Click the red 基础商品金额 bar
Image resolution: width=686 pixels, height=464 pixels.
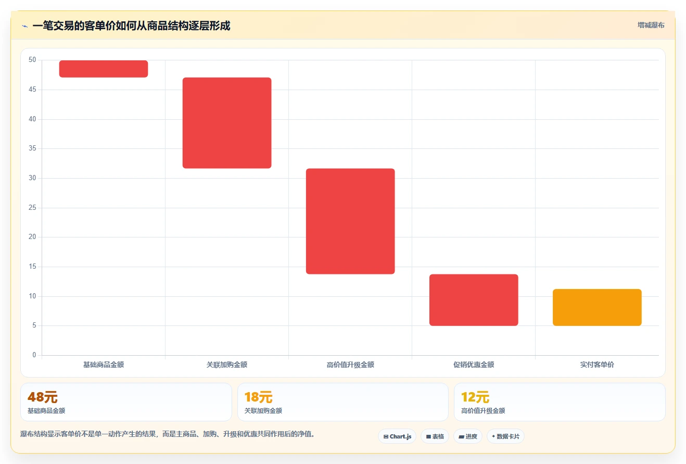pos(104,69)
